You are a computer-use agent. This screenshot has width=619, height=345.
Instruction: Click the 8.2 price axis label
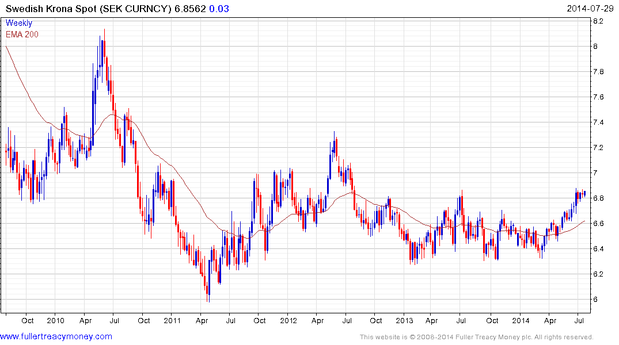coord(598,21)
